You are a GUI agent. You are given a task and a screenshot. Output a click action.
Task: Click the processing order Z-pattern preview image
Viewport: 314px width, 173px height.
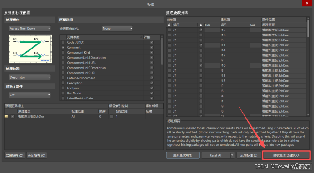click(x=30, y=49)
